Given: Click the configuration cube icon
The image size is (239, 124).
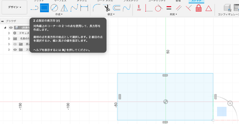Looking at the screenshot, I should [227, 8].
